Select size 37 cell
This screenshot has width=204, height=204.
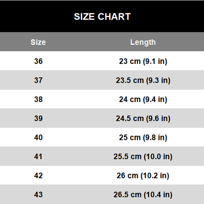point(38,80)
